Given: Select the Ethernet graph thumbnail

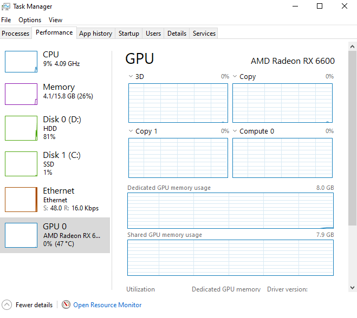Looking at the screenshot, I should click(x=21, y=200).
